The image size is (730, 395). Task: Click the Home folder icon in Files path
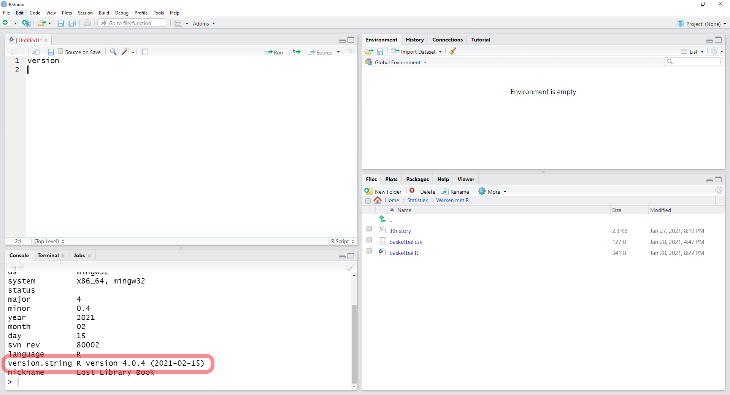coord(378,200)
